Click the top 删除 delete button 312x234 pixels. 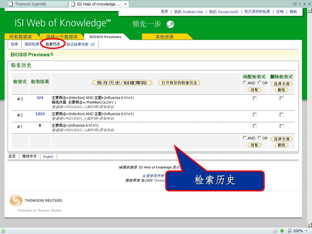[282, 90]
